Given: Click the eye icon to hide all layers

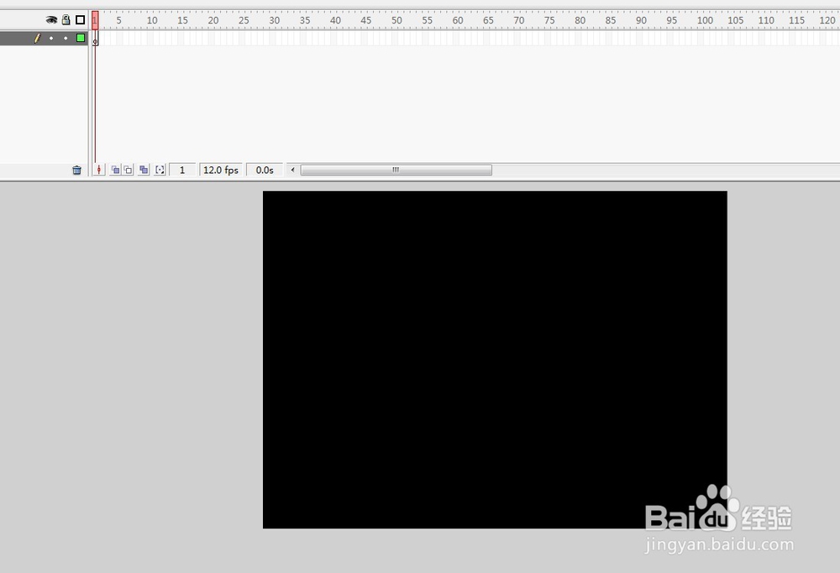Looking at the screenshot, I should coord(51,20).
